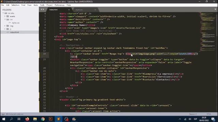Viewport: 218px width, 122px height.
Task: Click line number 18 in gutter
Action: click(x=44, y=54)
